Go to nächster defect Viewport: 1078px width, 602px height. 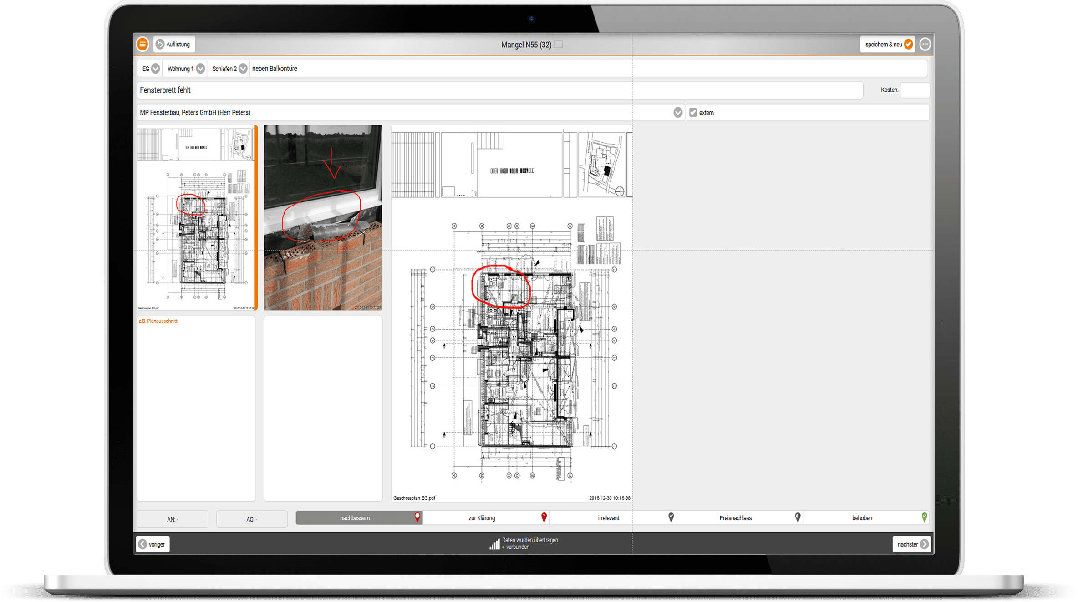coord(912,544)
